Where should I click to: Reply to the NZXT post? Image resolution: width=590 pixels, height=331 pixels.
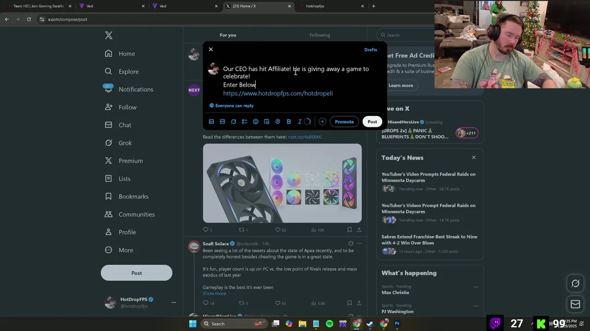207,230
